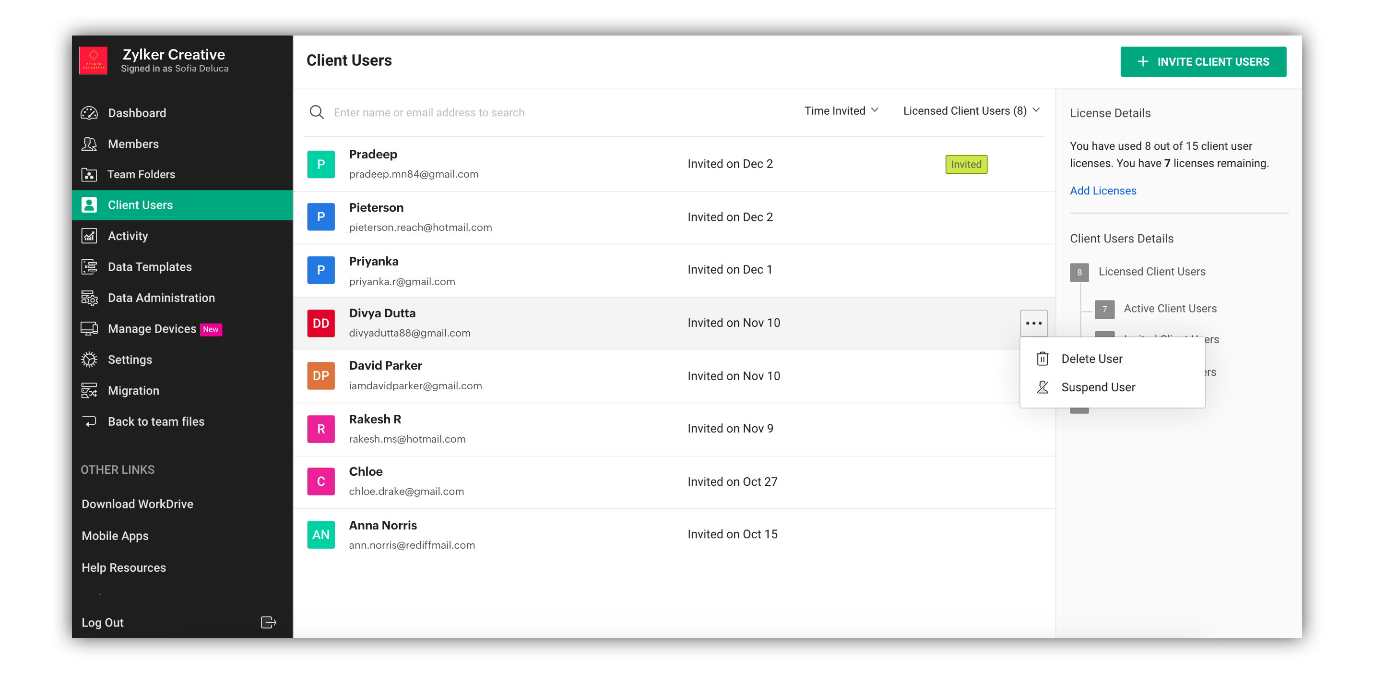The image size is (1374, 673).
Task: Click the Log Out exit icon
Action: click(x=268, y=622)
